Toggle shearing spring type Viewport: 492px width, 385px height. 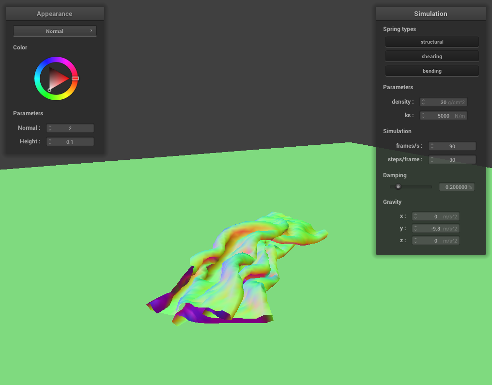coord(432,56)
